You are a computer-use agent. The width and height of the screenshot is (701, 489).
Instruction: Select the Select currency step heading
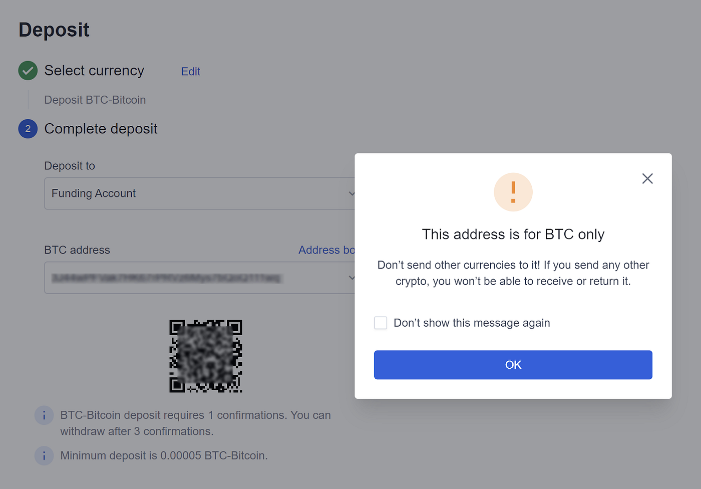pyautogui.click(x=94, y=71)
